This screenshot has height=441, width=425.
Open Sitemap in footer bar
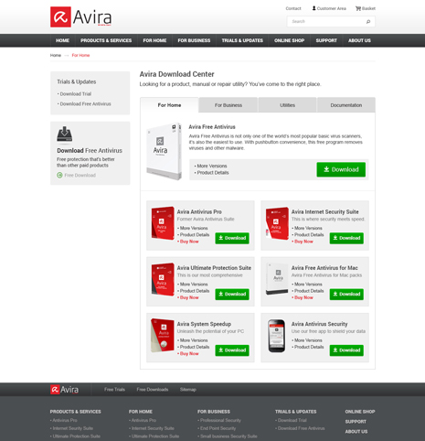pyautogui.click(x=188, y=390)
